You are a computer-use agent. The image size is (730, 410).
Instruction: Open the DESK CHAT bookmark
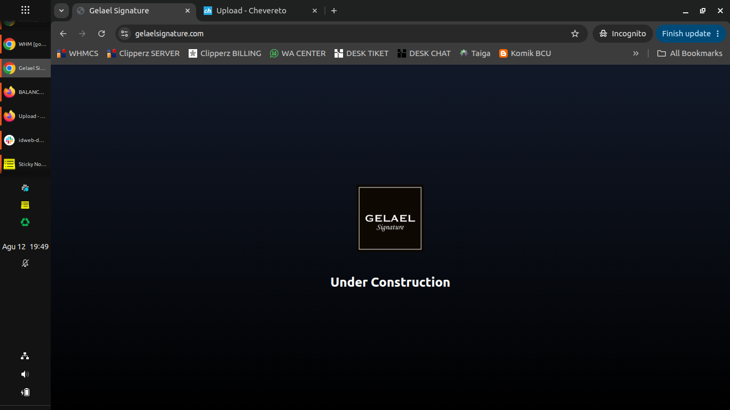424,53
